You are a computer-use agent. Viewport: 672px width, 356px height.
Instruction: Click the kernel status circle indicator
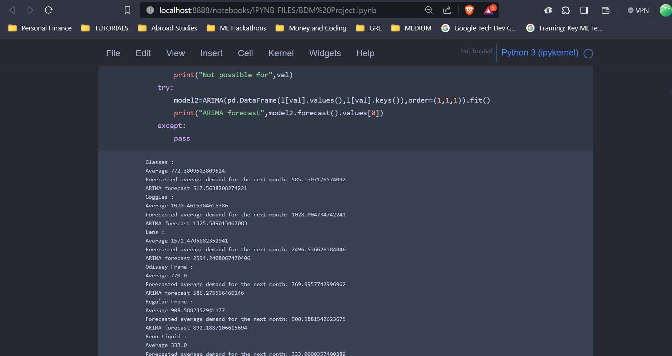588,54
